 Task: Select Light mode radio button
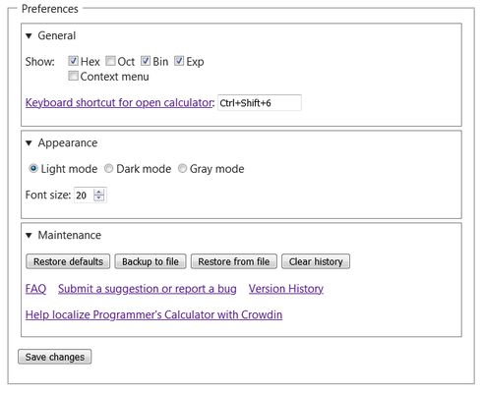pyautogui.click(x=33, y=169)
